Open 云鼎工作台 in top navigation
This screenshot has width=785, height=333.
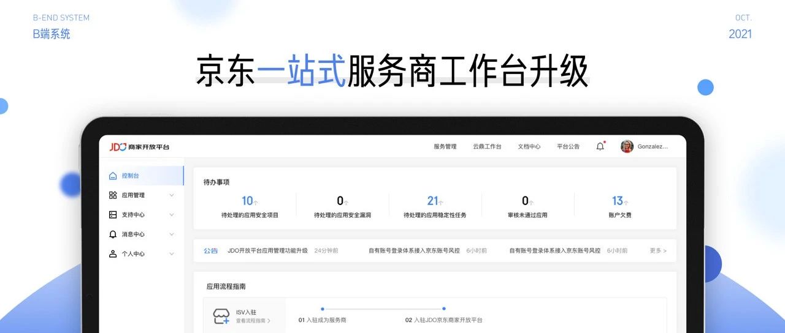point(487,147)
